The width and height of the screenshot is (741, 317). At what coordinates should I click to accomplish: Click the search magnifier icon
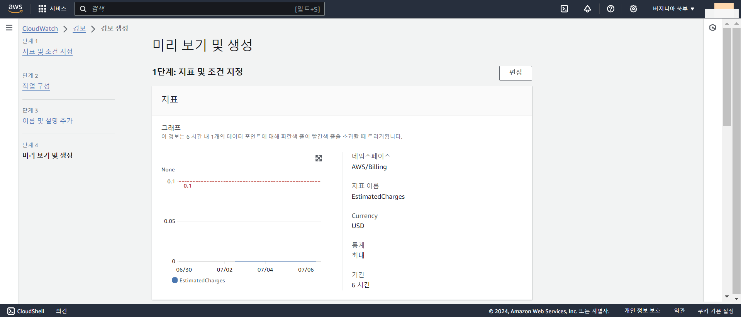(x=83, y=9)
